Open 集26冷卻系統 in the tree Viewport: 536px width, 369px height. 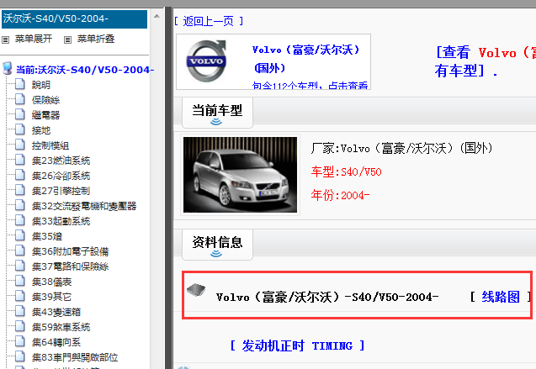(x=61, y=176)
